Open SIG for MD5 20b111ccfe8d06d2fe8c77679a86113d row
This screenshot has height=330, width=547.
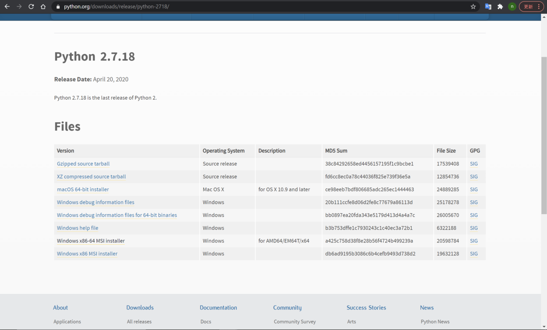click(474, 202)
